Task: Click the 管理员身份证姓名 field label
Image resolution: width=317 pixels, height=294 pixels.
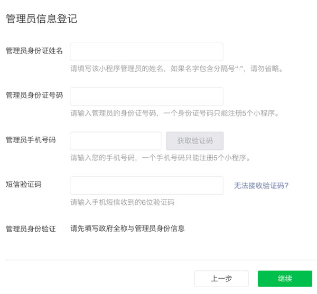Action: (x=34, y=51)
